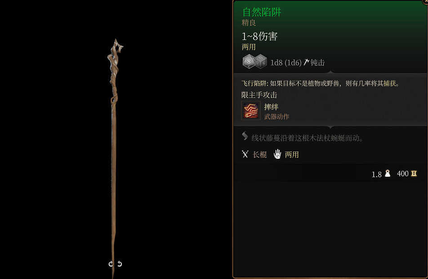This screenshot has height=279, width=428.
Task: Click the hand icon beside 两用
Action: pyautogui.click(x=277, y=154)
